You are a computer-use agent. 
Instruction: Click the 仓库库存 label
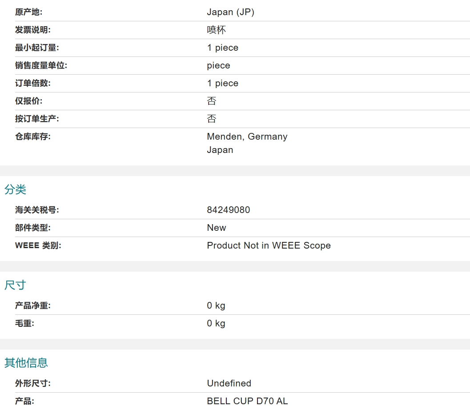32,137
